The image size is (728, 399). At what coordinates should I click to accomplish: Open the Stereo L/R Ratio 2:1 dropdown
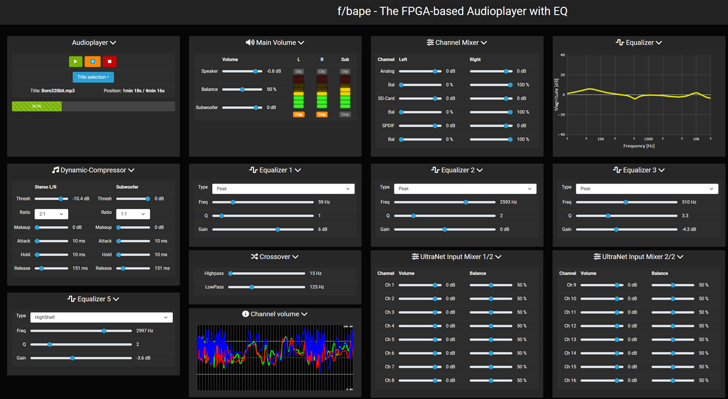[51, 214]
